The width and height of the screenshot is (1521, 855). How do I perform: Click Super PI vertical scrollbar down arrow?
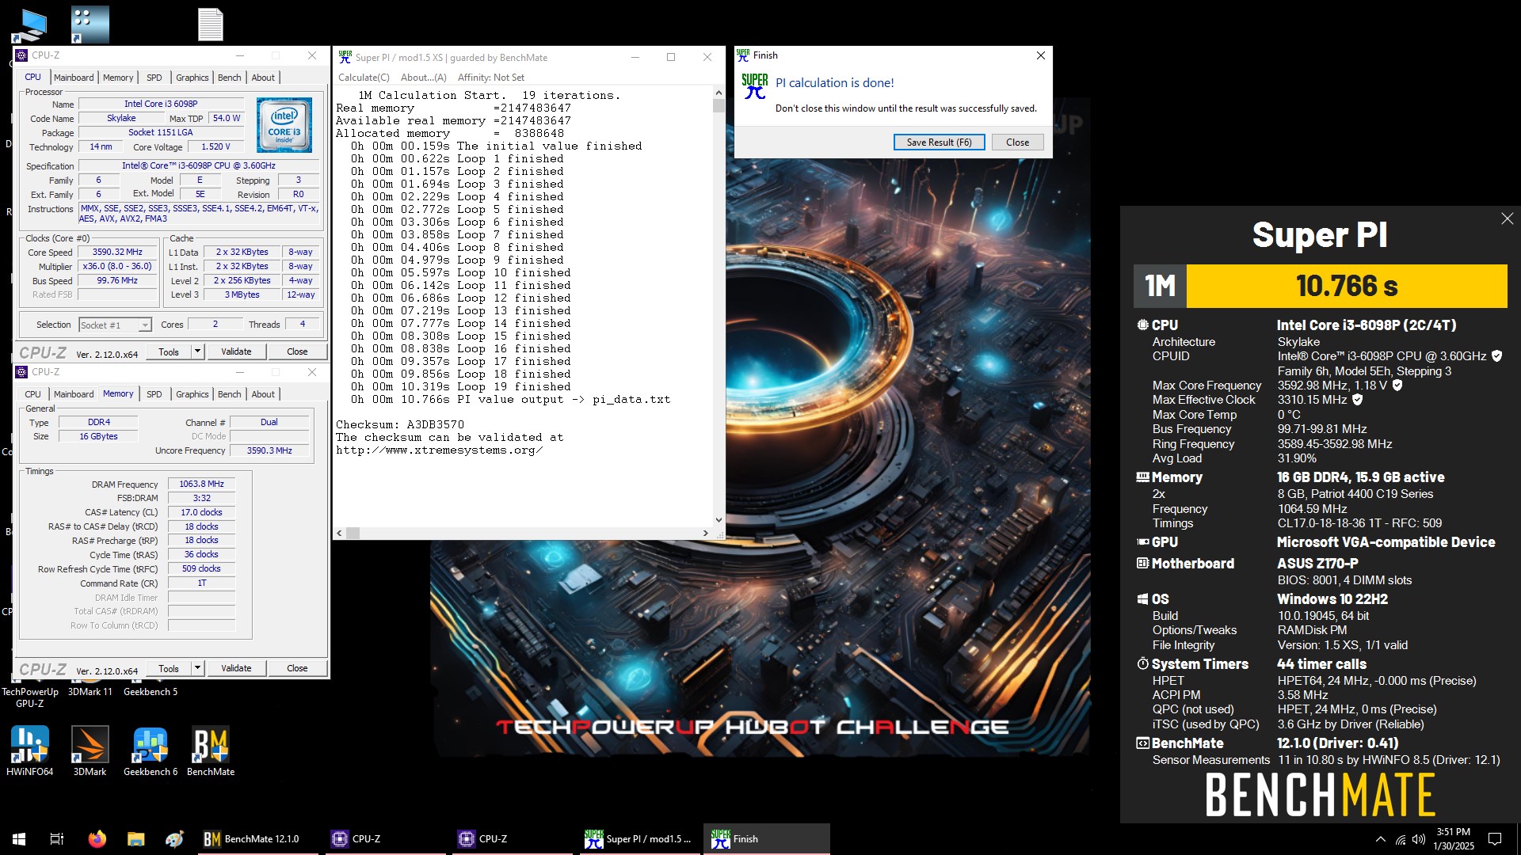pyautogui.click(x=719, y=520)
